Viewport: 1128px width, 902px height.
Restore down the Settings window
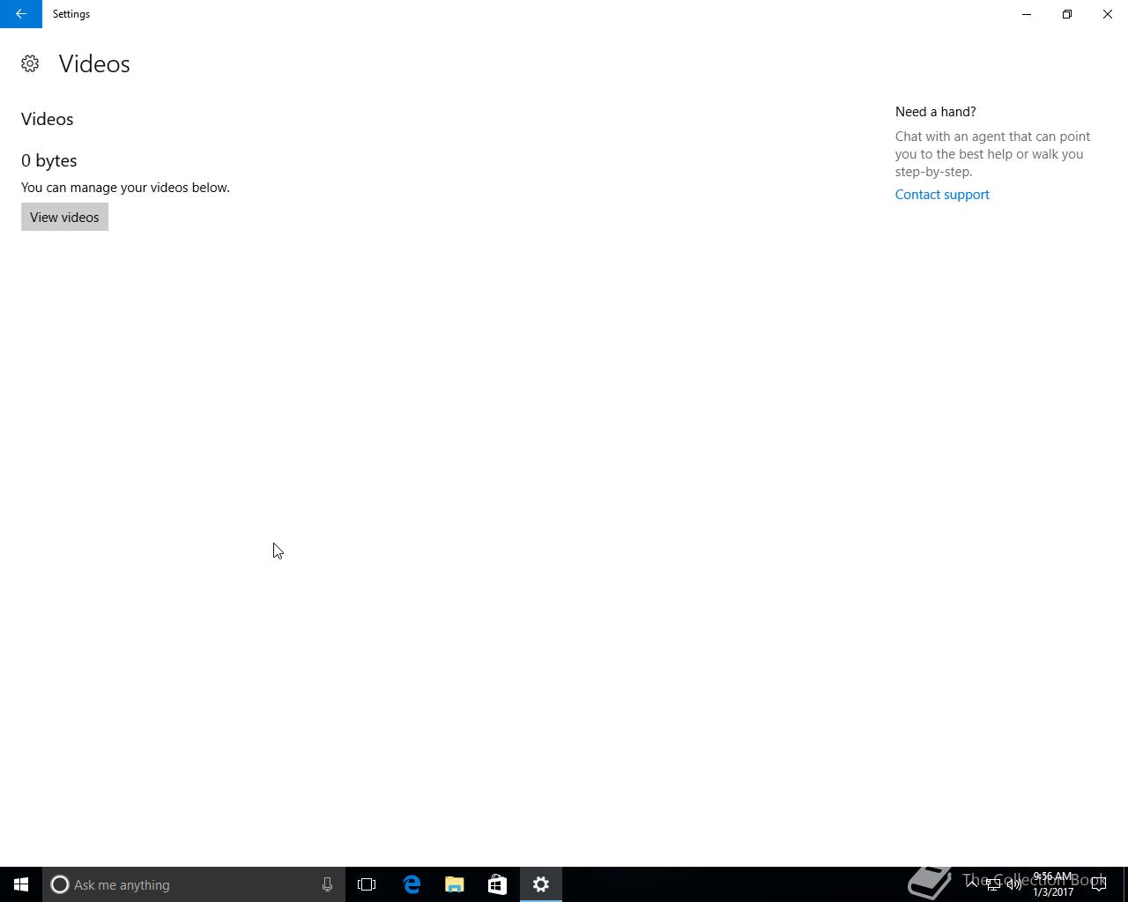(x=1067, y=14)
